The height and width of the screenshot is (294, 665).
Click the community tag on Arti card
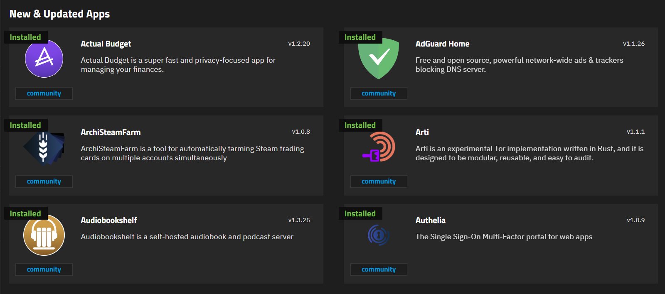click(379, 181)
